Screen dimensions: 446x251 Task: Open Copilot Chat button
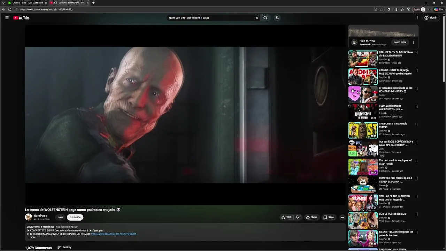(x=439, y=9)
